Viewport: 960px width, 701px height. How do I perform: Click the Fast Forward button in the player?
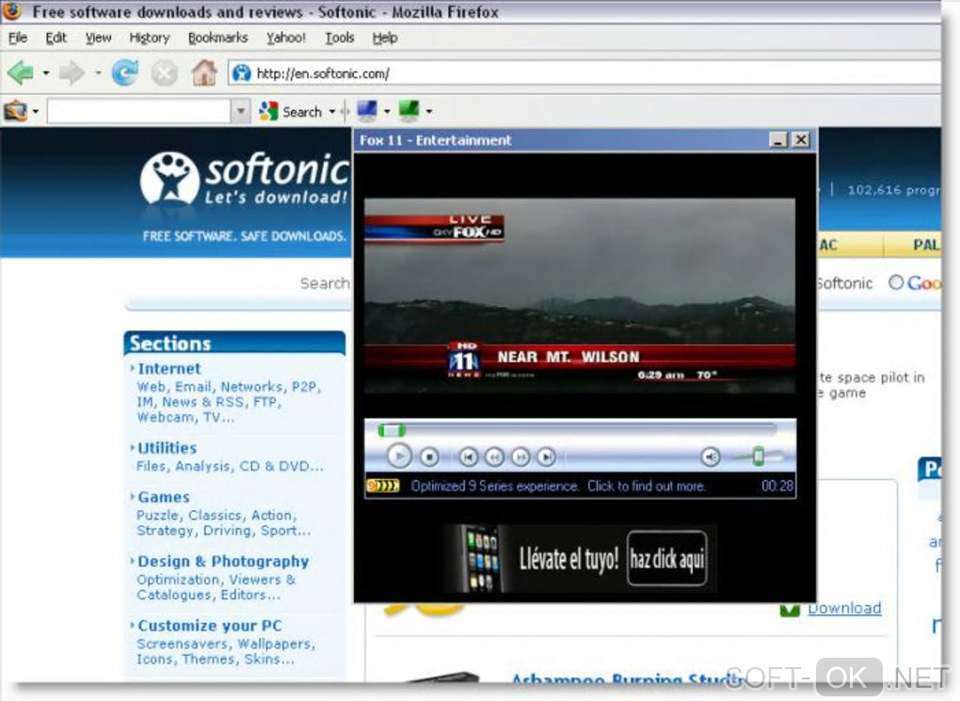pyautogui.click(x=520, y=456)
